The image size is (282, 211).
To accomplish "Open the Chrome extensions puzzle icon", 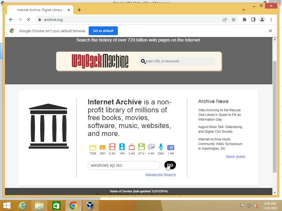I will pyautogui.click(x=245, y=20).
